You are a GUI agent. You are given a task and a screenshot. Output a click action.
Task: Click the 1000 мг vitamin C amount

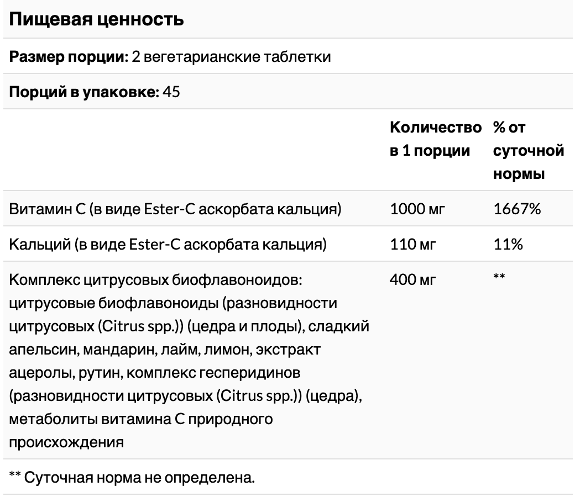[x=417, y=209]
